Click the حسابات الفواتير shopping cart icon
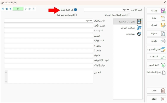Viewport: 167px width, 103px height. point(139,28)
